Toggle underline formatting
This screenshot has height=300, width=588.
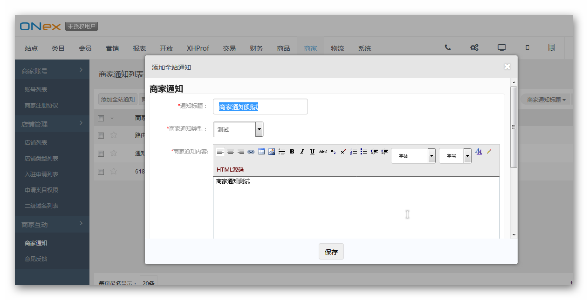point(312,152)
